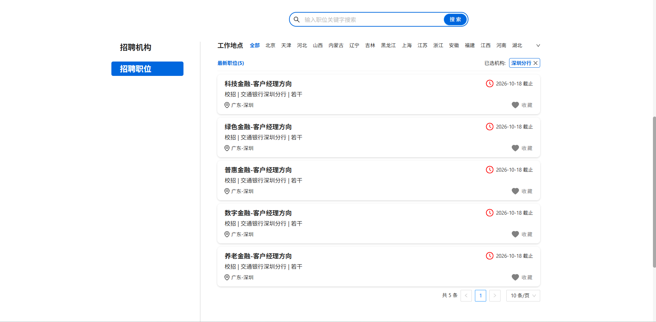The image size is (656, 322).
Task: Click the page vertical scrollbar
Action: [654, 191]
